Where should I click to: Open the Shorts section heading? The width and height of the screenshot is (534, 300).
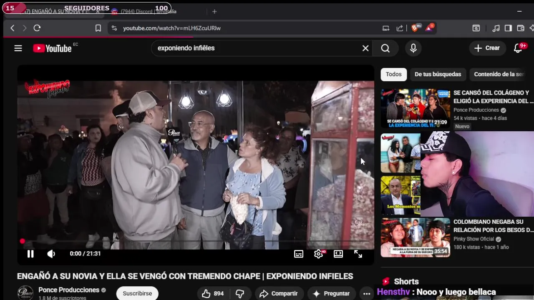[x=406, y=282]
